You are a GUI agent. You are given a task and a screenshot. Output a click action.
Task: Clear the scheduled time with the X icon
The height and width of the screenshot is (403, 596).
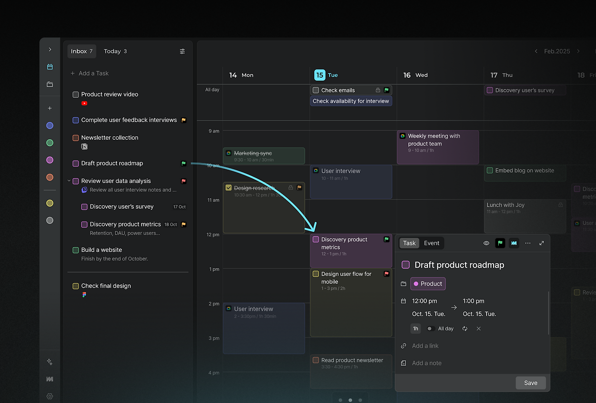[479, 329]
